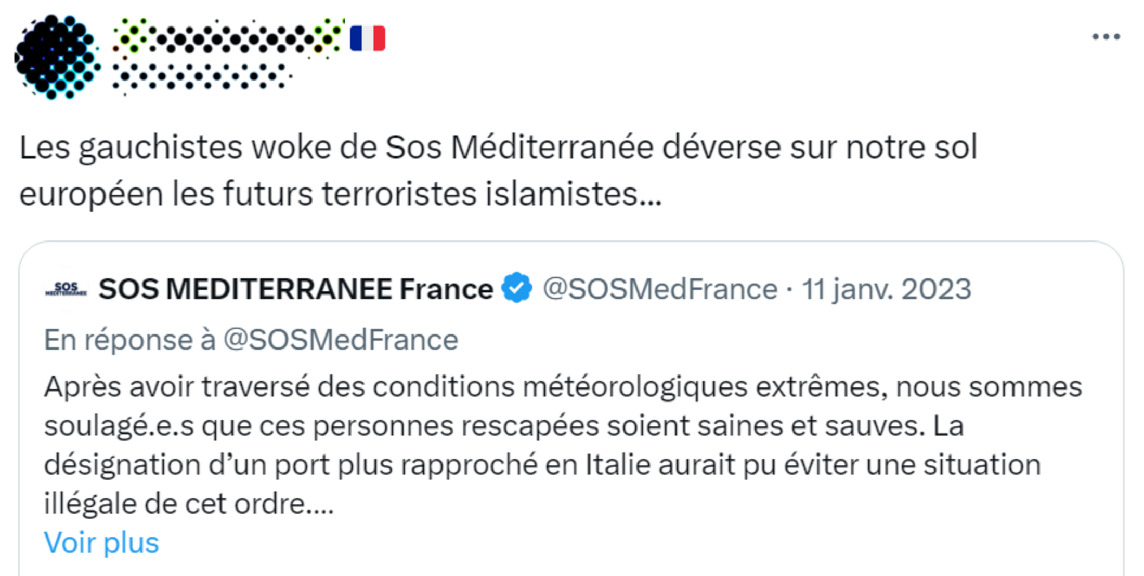Open the SOS MEDITERRANEE France account name
This screenshot has height=576, width=1144.
coord(295,289)
